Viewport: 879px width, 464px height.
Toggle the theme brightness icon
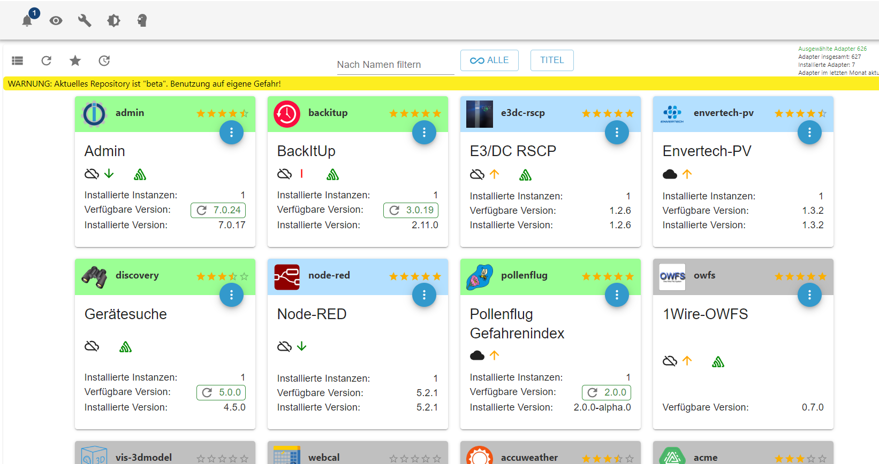[x=113, y=21]
